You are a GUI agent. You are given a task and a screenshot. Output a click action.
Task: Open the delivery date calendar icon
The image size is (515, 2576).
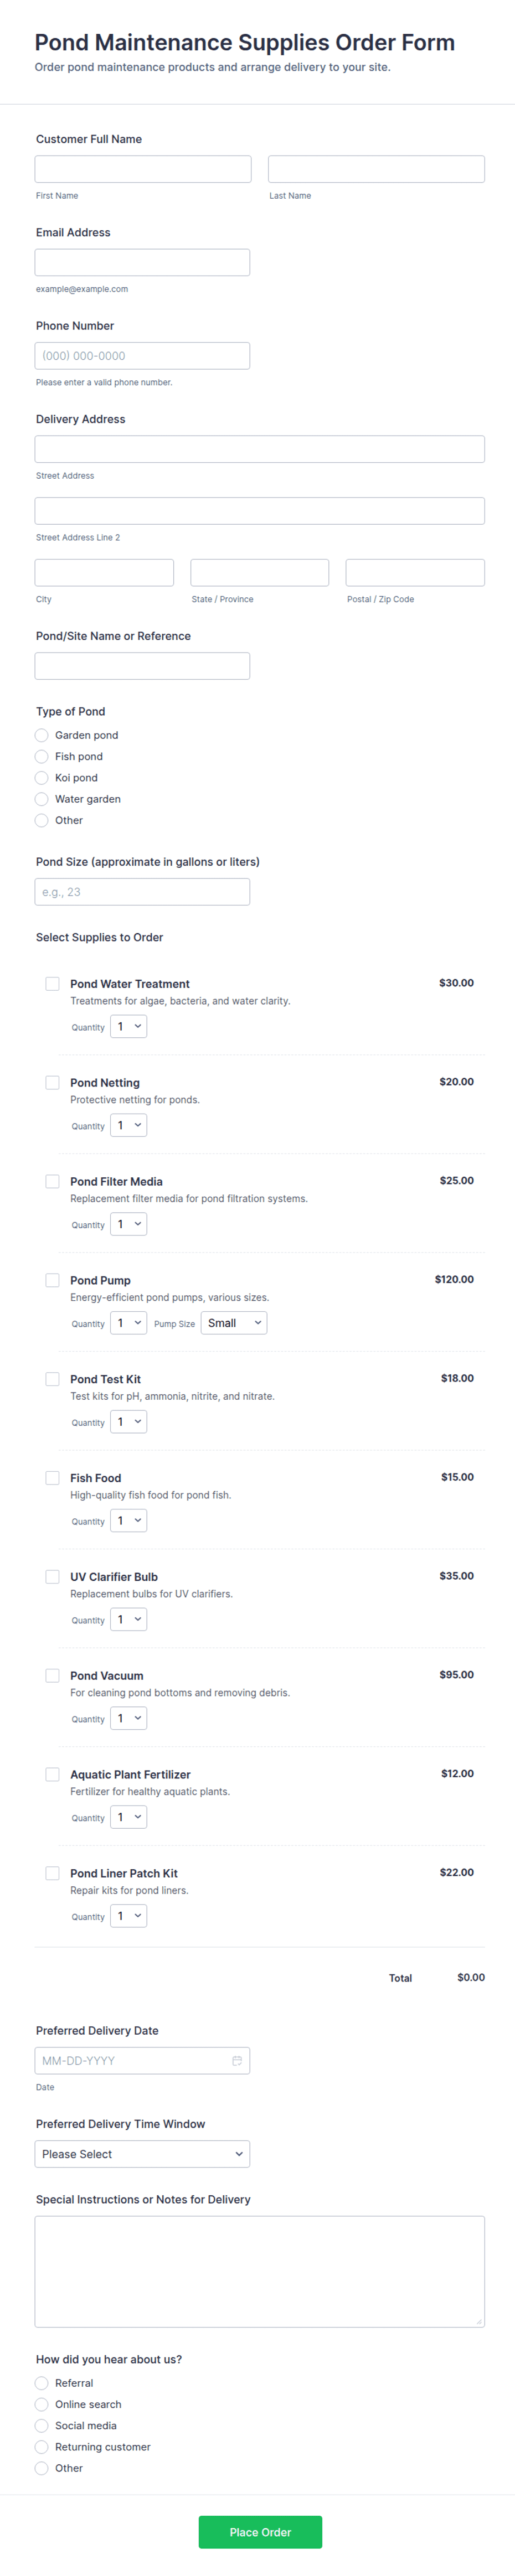237,2060
